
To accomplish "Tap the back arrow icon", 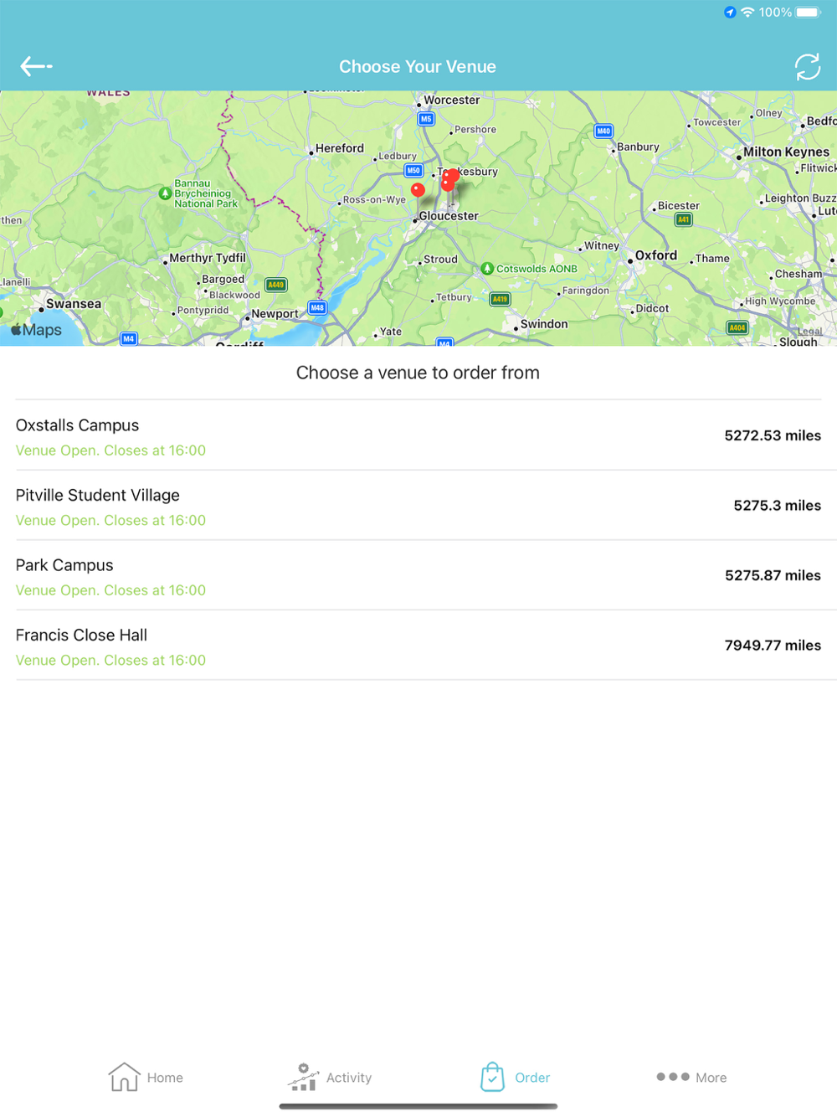I will [x=36, y=66].
